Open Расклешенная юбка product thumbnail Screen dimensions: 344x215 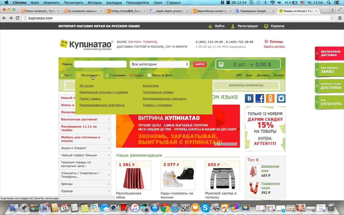click(x=133, y=176)
